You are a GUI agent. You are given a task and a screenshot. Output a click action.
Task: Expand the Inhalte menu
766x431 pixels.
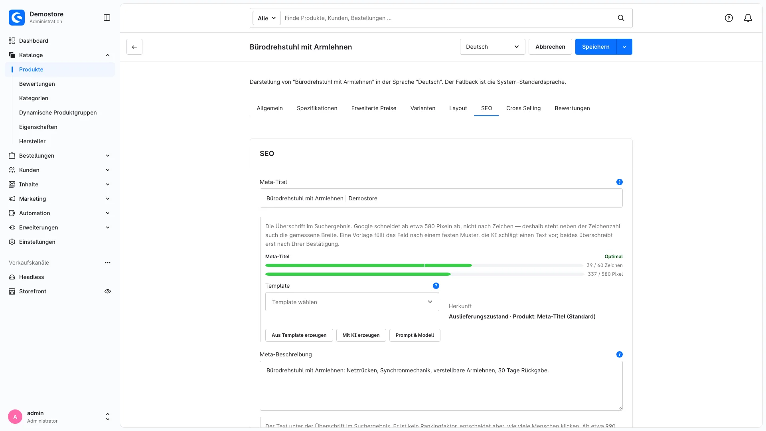108,184
